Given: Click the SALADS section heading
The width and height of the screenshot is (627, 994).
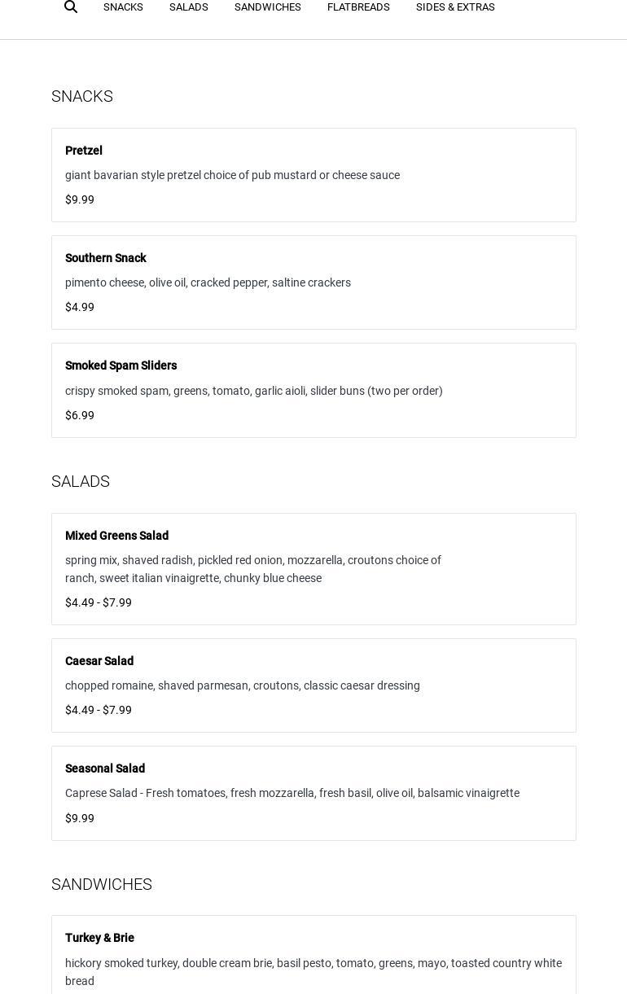Looking at the screenshot, I should click(x=81, y=481).
